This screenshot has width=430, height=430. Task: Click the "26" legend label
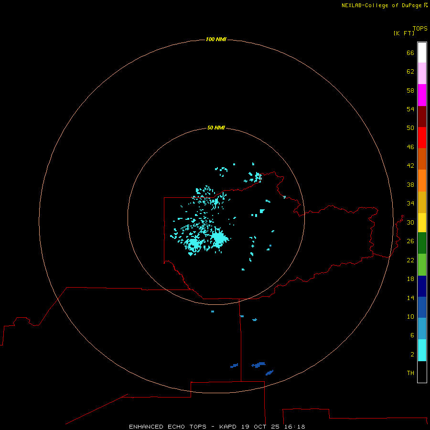[410, 241]
